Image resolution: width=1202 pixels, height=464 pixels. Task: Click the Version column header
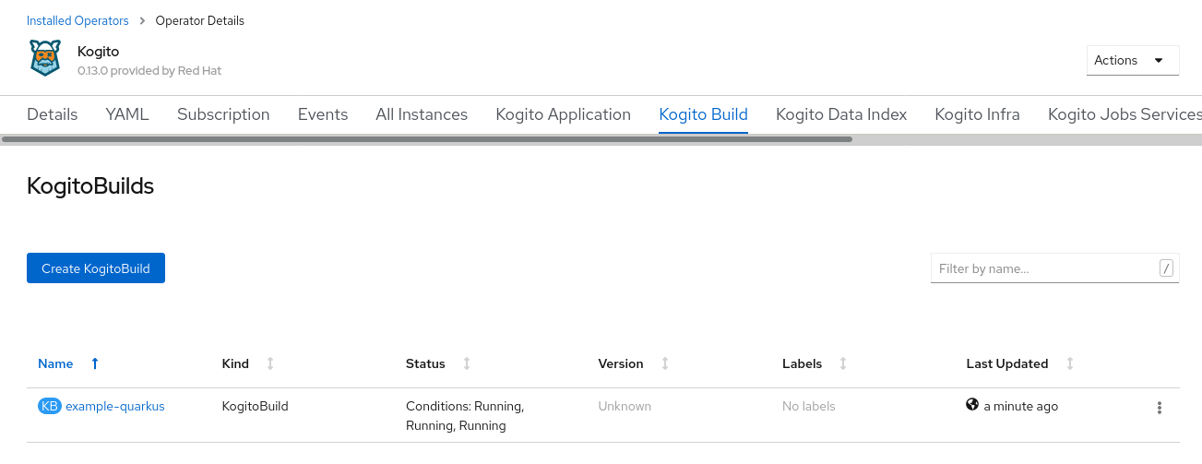(621, 363)
